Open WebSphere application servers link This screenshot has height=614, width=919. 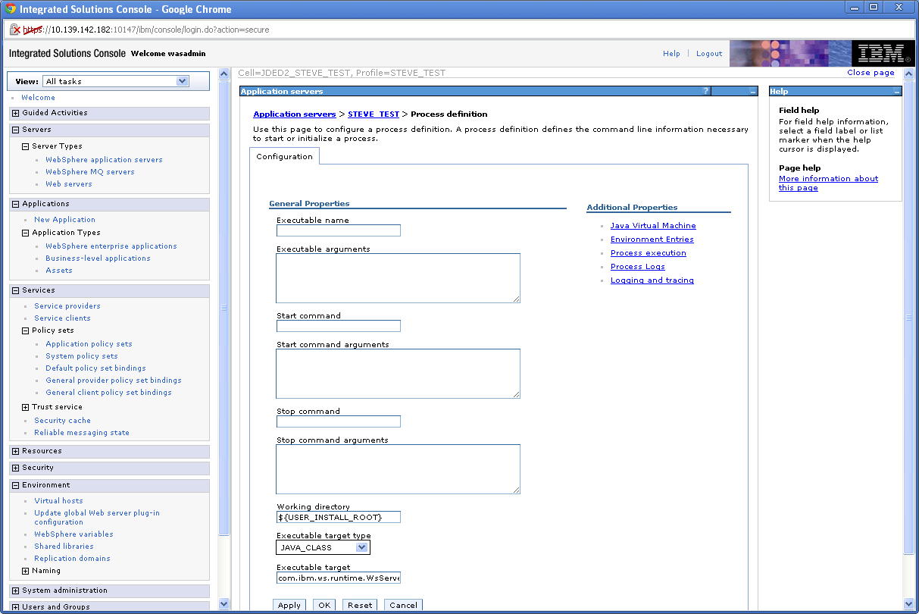(104, 160)
